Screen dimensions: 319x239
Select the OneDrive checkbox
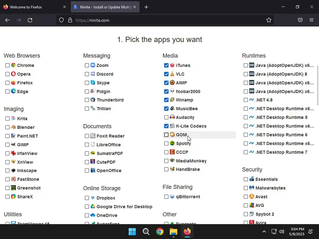87,215
